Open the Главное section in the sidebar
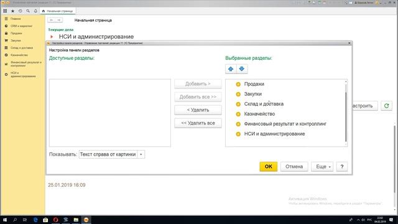Viewport: 398px width, 224px height. [16, 19]
